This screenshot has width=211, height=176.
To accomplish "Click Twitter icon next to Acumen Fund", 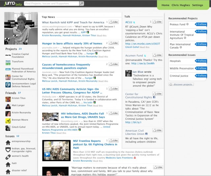I will tap(145, 56).
